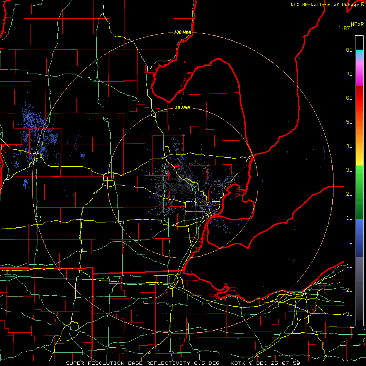The height and width of the screenshot is (366, 366).
Task: Click the 10 value on the dBZ scale
Action: tap(349, 218)
